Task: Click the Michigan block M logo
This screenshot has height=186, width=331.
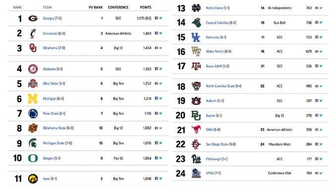Action: [33, 98]
